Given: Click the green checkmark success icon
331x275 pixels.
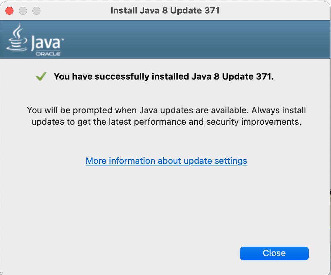Looking at the screenshot, I should (41, 76).
